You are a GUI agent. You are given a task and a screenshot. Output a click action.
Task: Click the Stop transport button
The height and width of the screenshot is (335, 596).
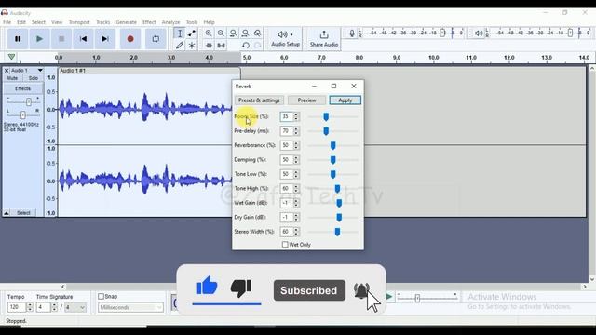61,39
